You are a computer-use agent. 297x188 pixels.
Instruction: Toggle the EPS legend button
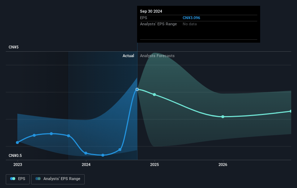18,179
